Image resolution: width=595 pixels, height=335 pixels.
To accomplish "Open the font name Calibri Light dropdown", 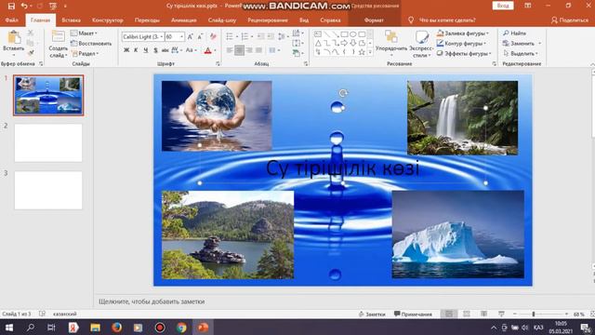I will (162, 37).
